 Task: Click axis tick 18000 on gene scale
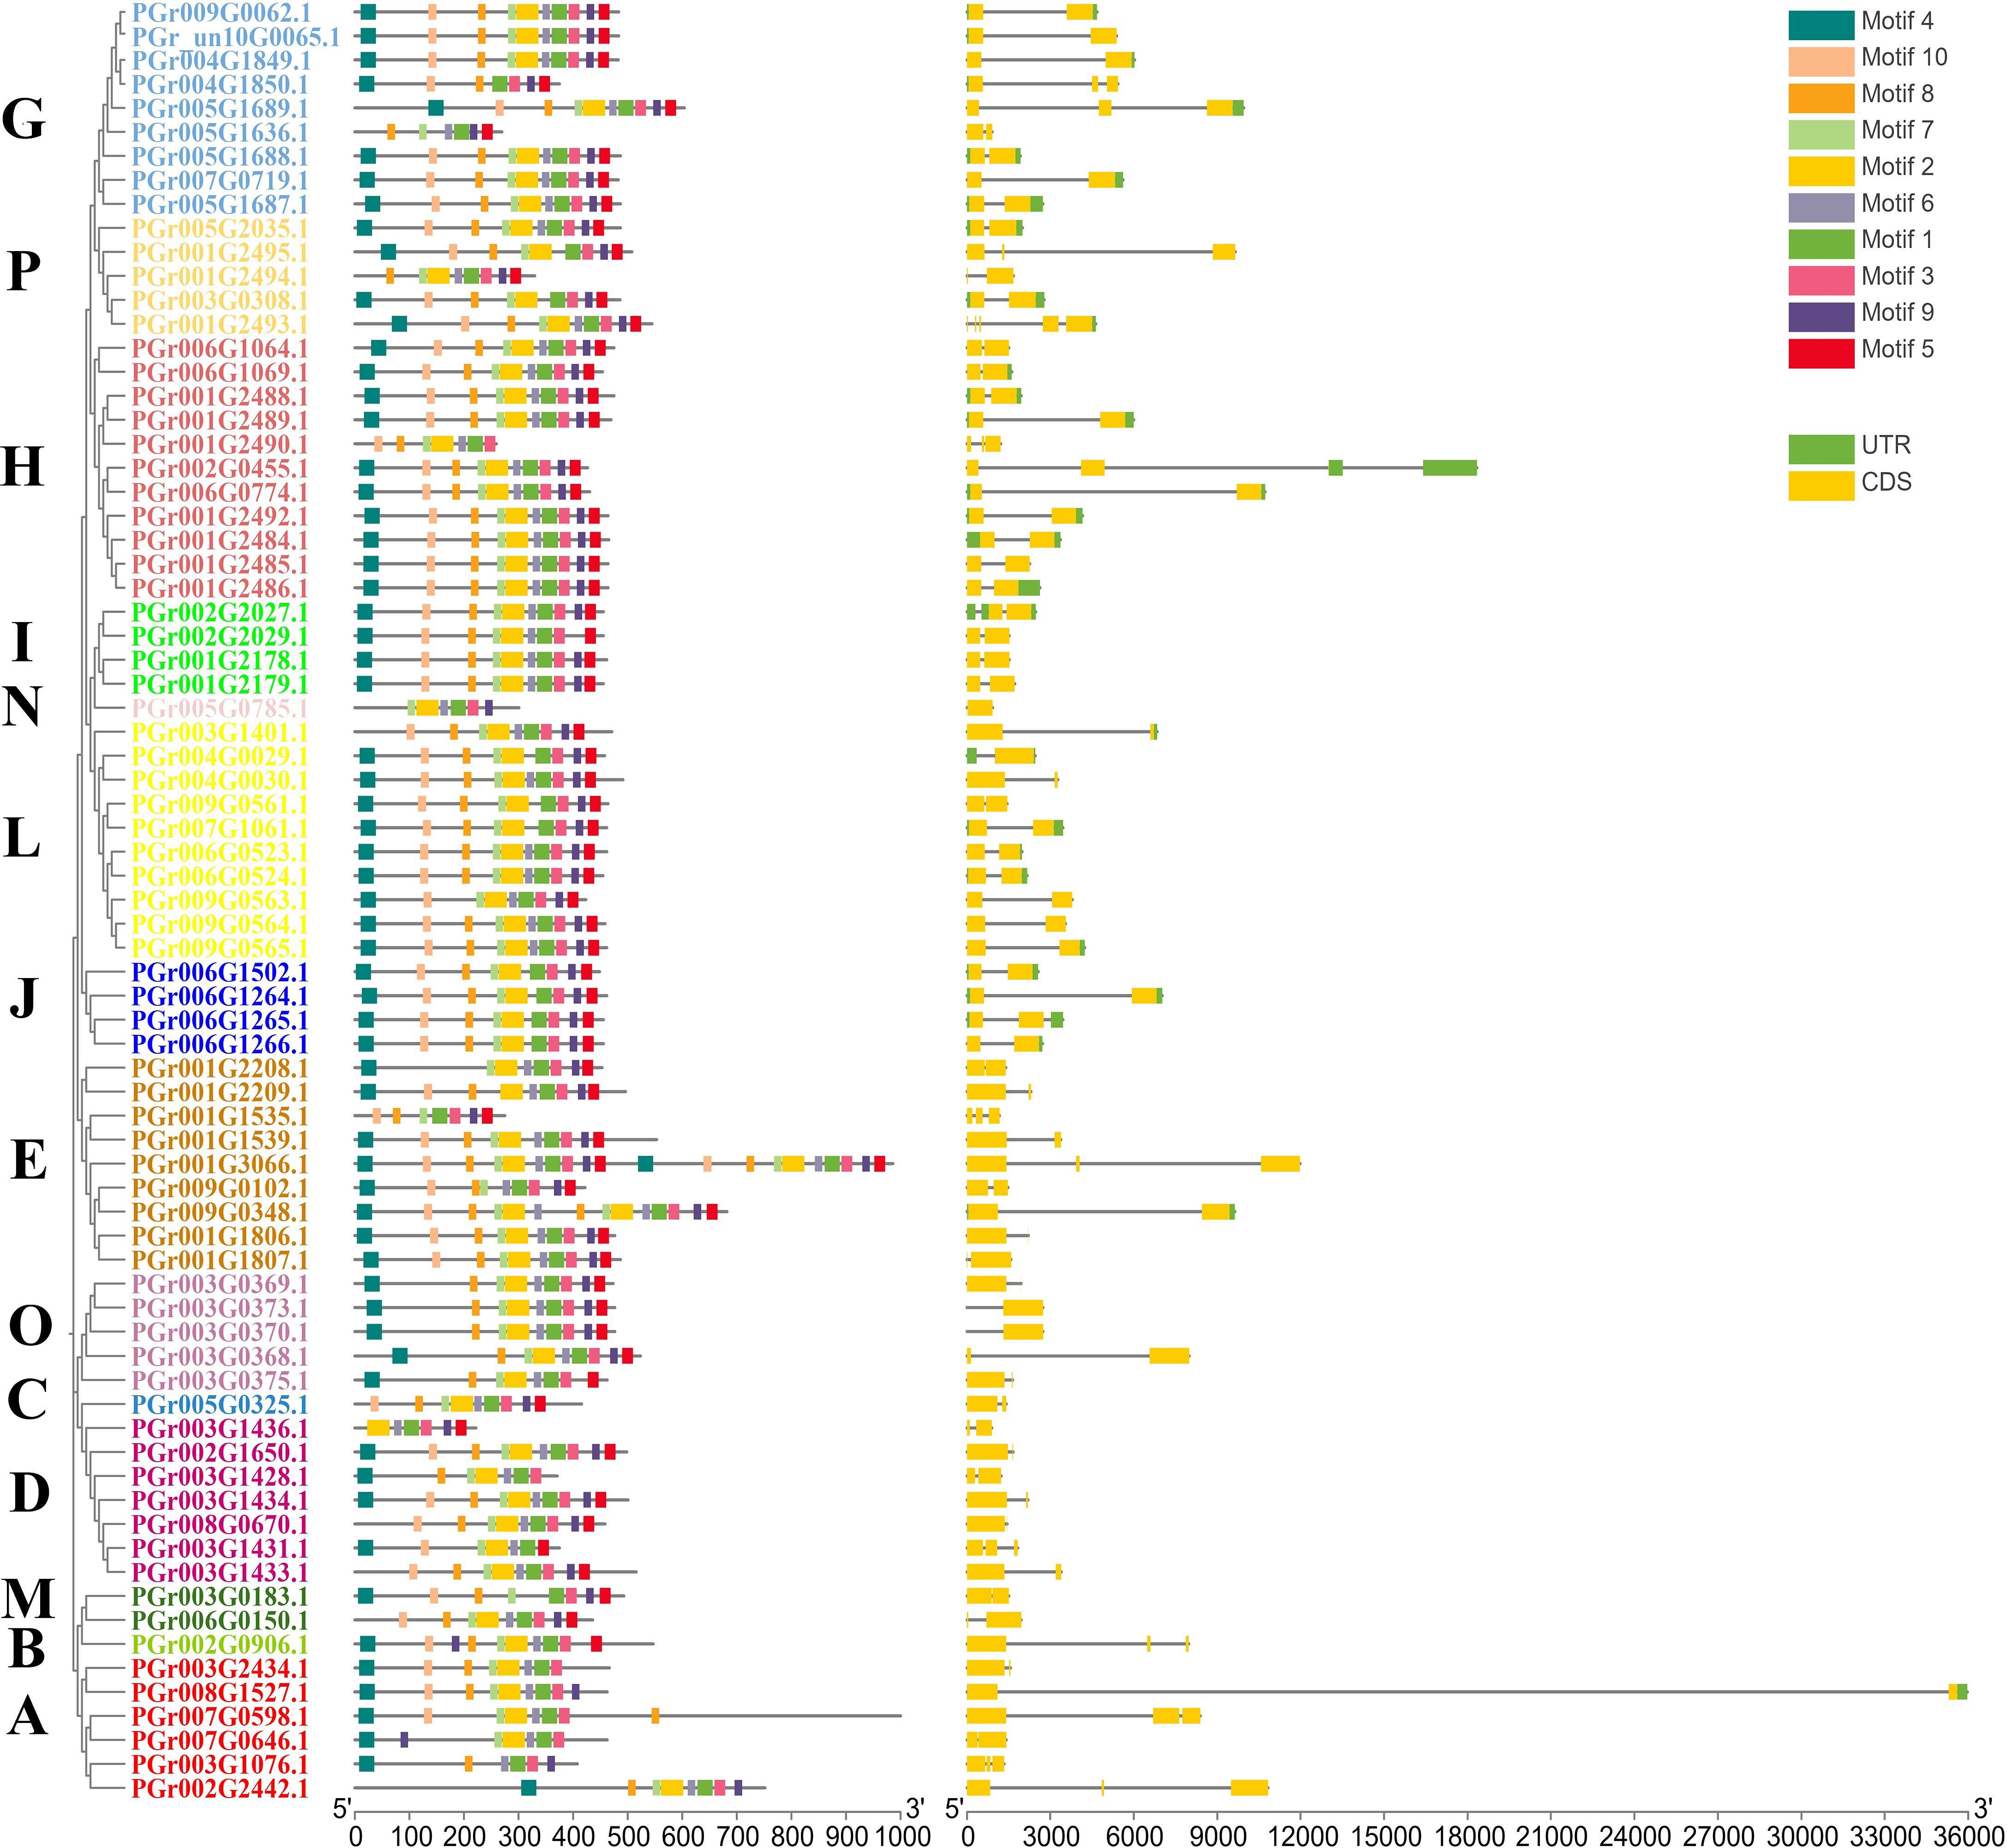[1467, 1835]
